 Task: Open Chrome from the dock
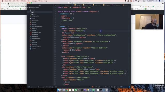[x=67, y=90]
